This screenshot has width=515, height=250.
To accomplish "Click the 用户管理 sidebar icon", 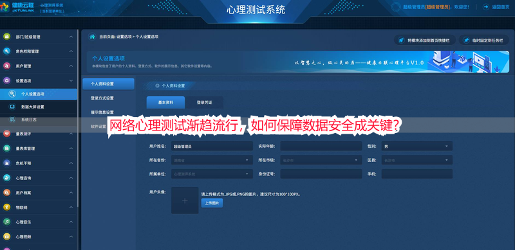I will click(6, 66).
